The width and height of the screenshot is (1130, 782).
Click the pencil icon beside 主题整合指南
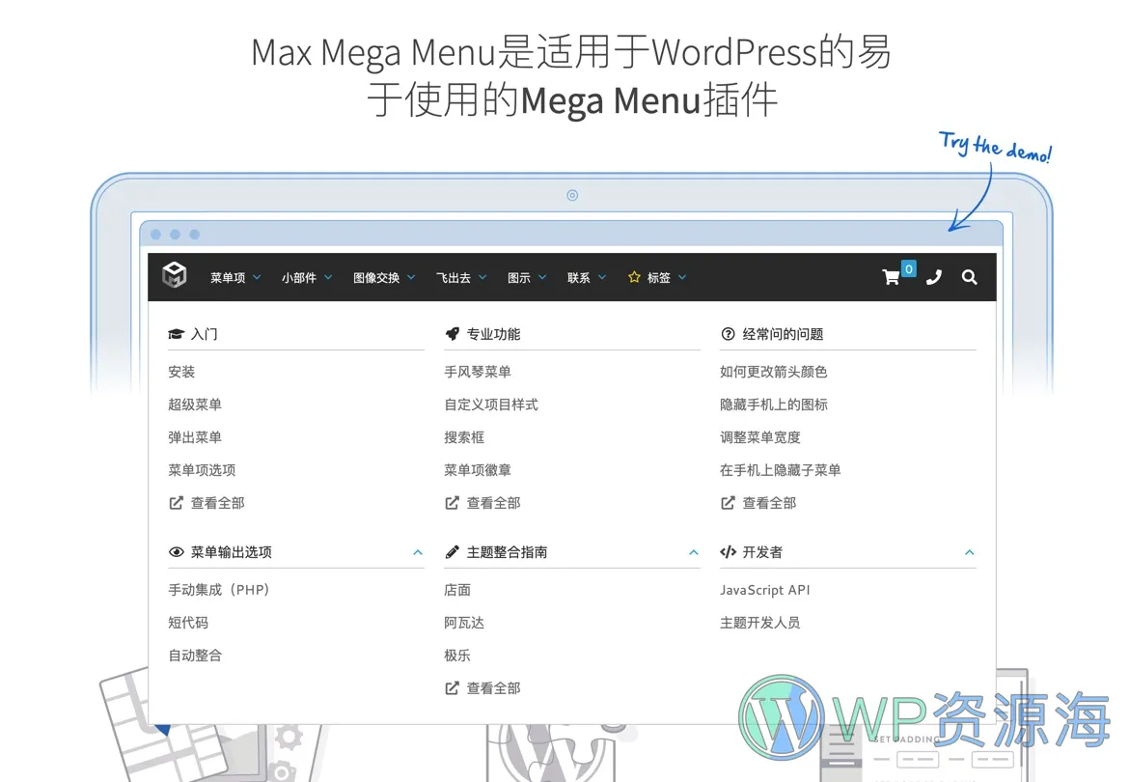point(452,551)
